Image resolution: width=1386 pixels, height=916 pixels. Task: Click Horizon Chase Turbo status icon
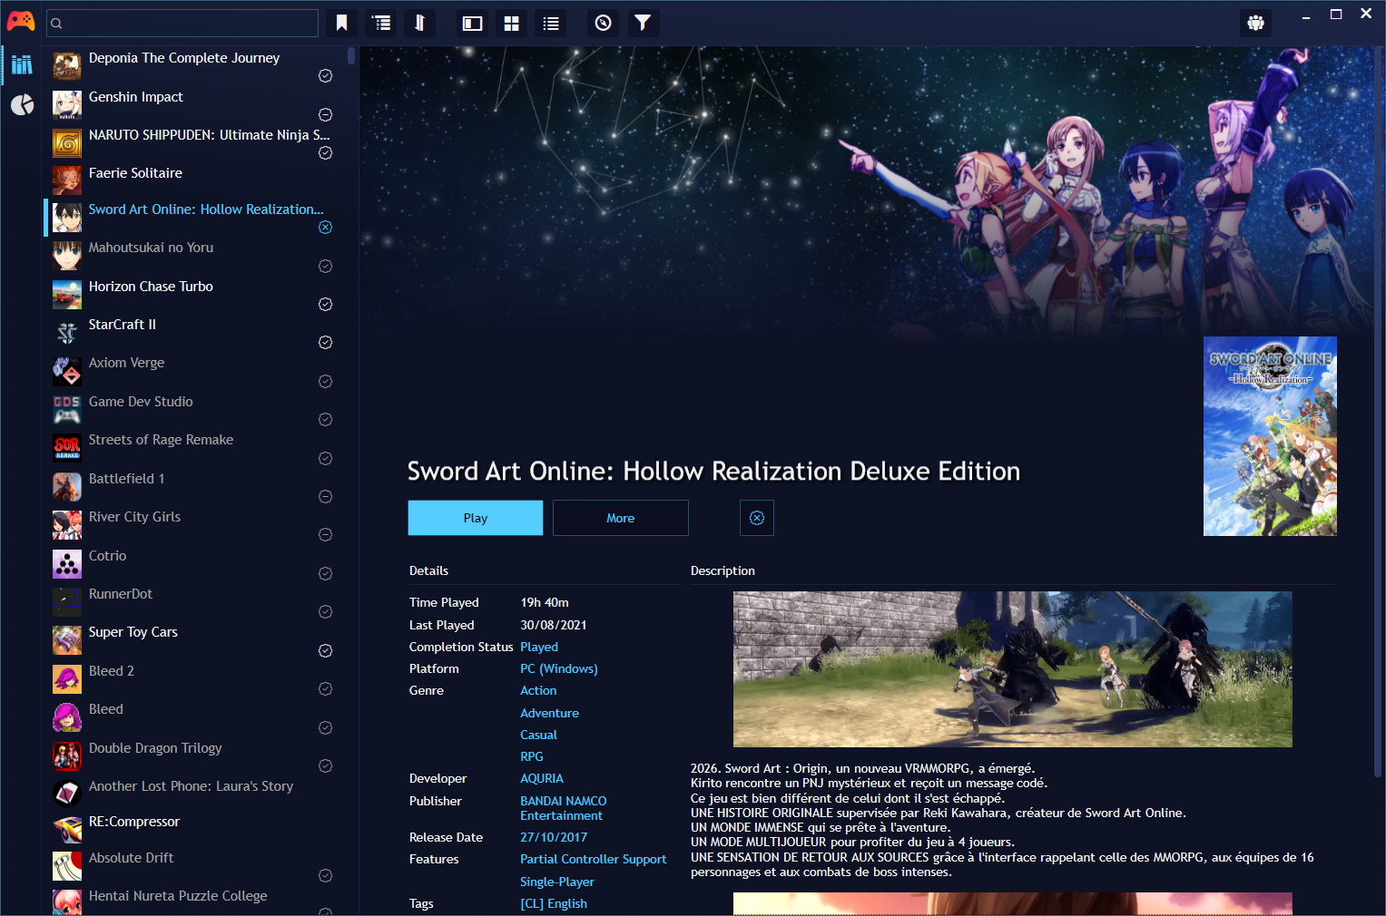(x=325, y=304)
